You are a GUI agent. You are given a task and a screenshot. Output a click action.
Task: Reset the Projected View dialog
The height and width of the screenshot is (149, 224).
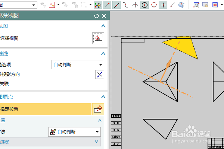click(96, 16)
